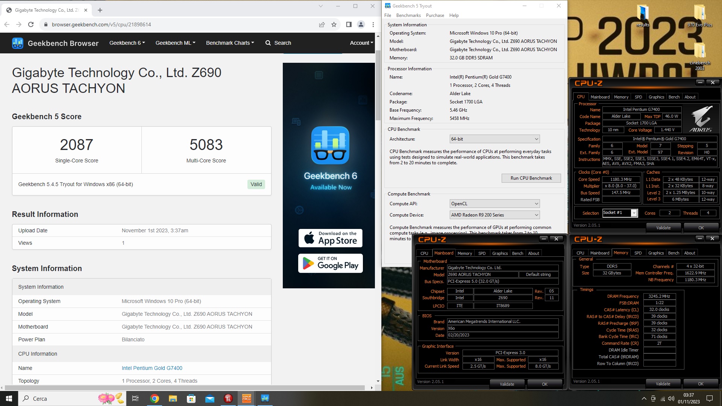Open a new Chrome tab

[x=100, y=10]
